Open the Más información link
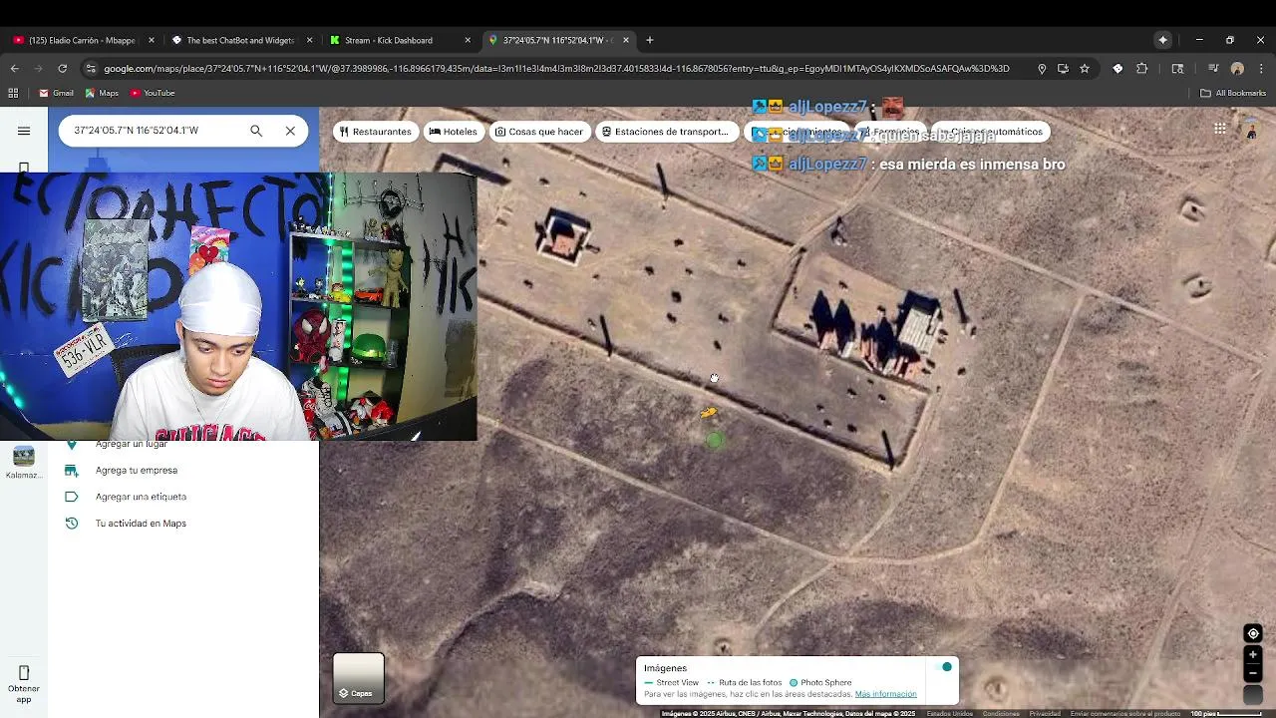This screenshot has height=718, width=1276. point(885,694)
